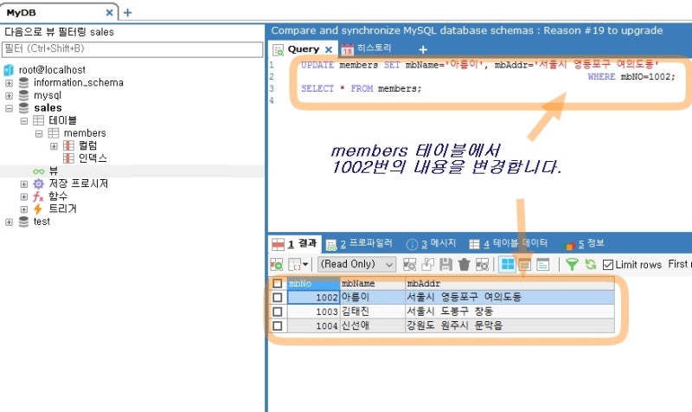Check the row 1002 checkbox
692x412 pixels.
coord(277,298)
